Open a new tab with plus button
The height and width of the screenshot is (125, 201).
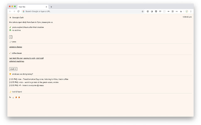(x=52, y=7)
